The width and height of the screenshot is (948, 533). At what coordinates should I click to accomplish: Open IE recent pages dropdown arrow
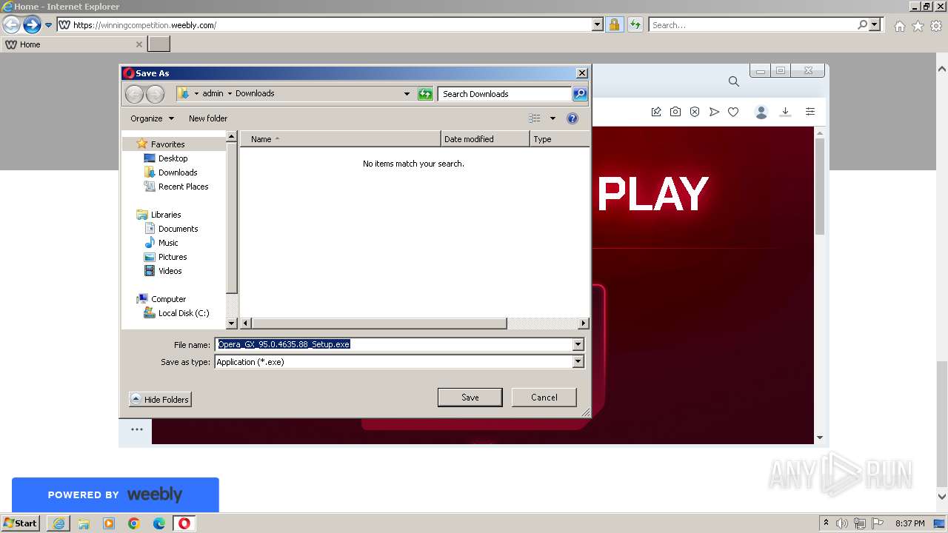tap(48, 25)
